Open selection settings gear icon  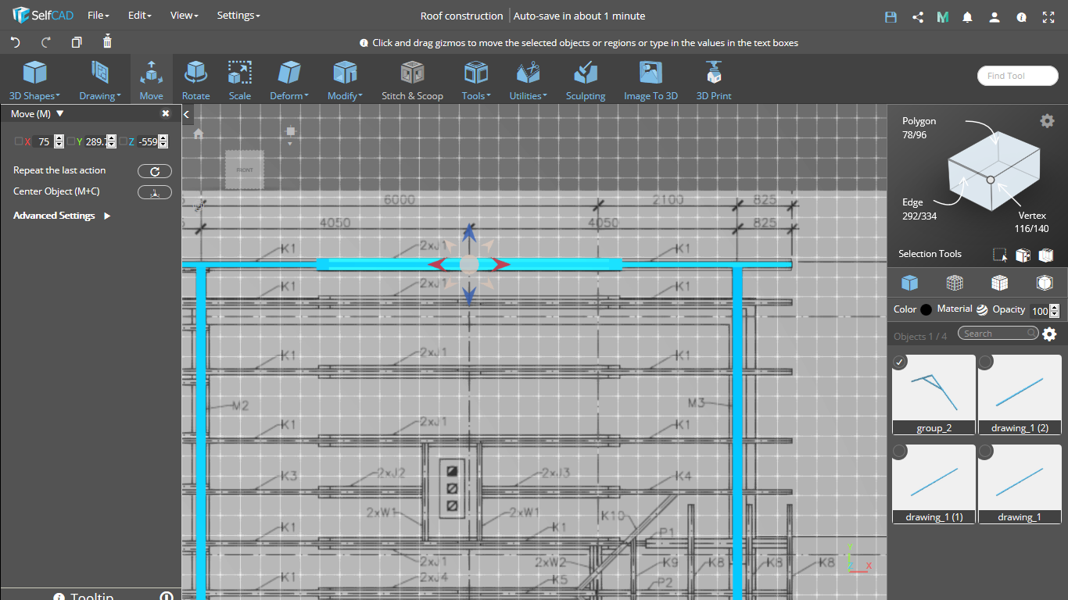coord(1047,120)
